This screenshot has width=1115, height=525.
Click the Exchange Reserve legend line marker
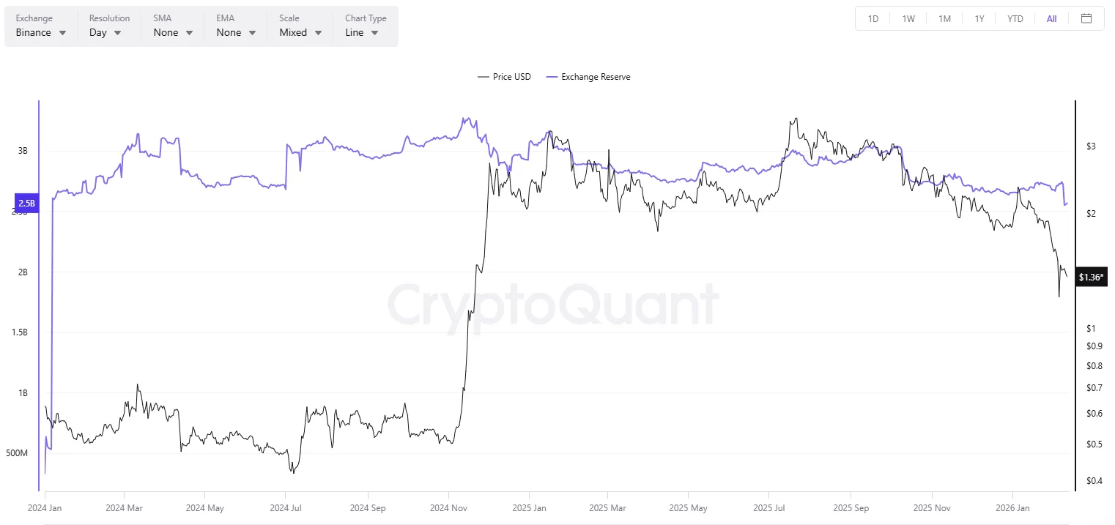pyautogui.click(x=551, y=76)
